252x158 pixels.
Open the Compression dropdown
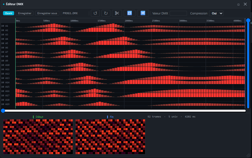216,13
